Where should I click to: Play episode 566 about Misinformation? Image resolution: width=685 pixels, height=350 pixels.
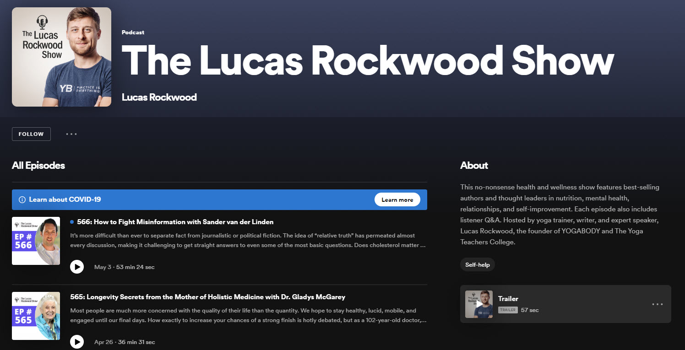pos(77,267)
